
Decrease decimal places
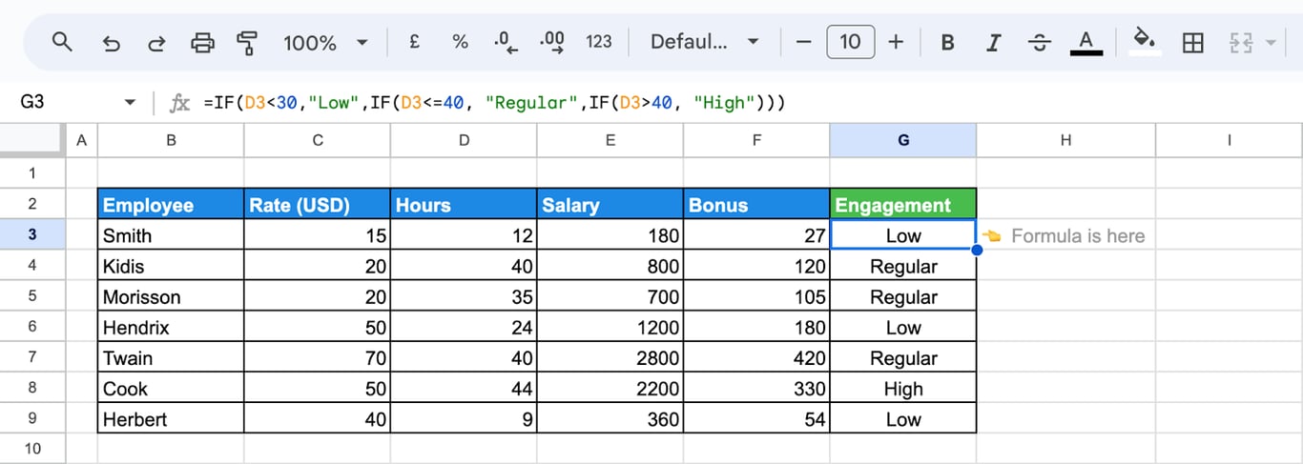click(506, 42)
